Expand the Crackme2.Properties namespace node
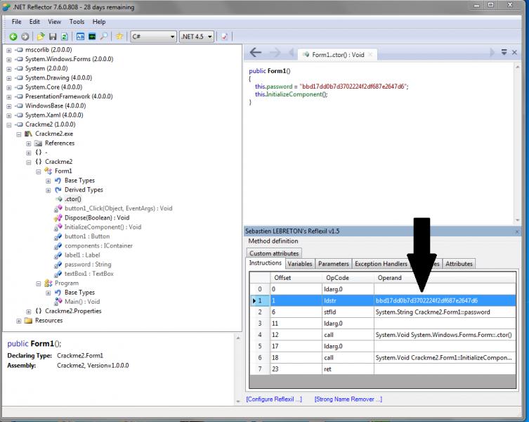 pos(29,311)
